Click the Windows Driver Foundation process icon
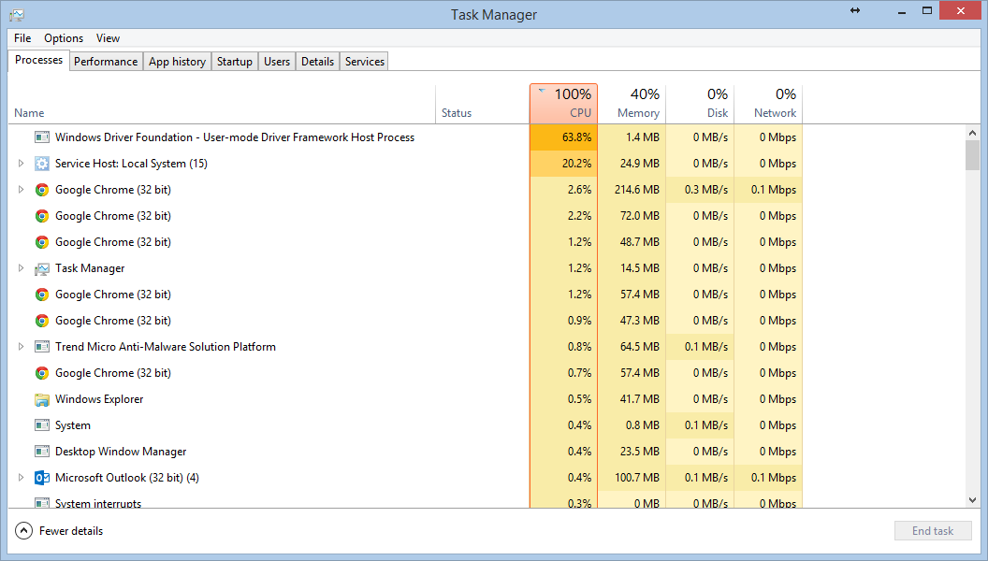The height and width of the screenshot is (561, 988). (42, 137)
